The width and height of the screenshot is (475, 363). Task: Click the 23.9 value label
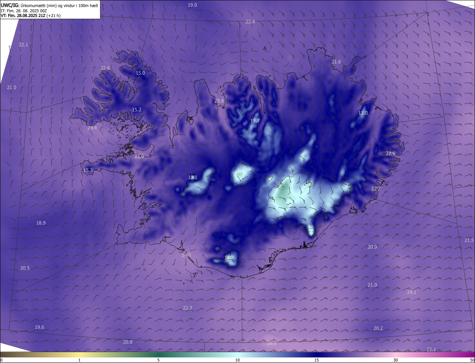(139, 156)
